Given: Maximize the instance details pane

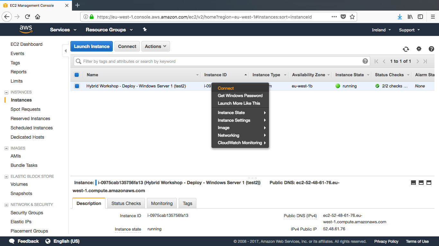Looking at the screenshot, I should 429,183.
